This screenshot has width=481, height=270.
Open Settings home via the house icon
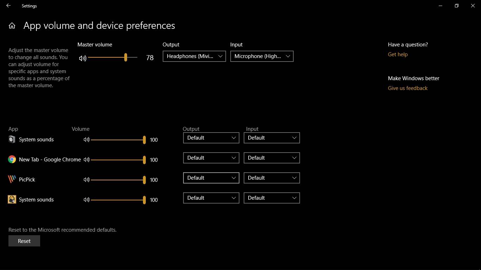(12, 26)
